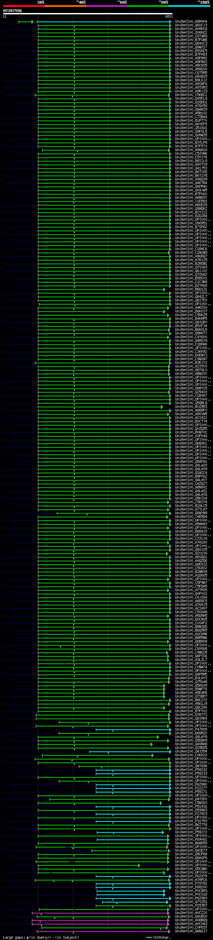The image size is (213, 940).
Task: Open entry UniRef100_A7APC6
Action: click(x=191, y=880)
